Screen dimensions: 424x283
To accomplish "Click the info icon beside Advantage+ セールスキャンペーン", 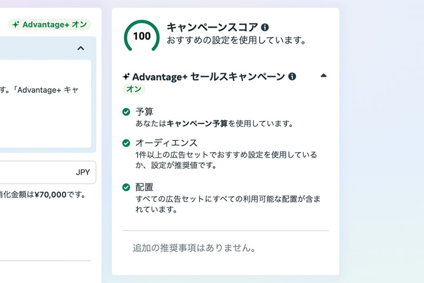I will [292, 77].
